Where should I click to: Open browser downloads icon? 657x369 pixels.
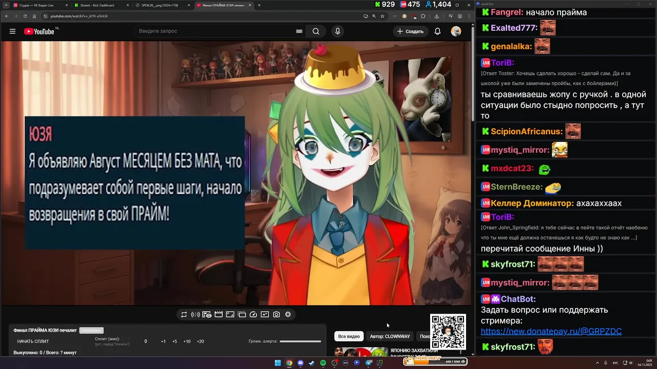(437, 16)
